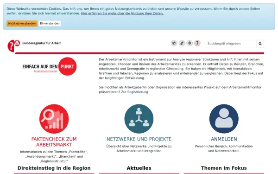
Task: Open the sign language icon in header
Action: click(182, 43)
